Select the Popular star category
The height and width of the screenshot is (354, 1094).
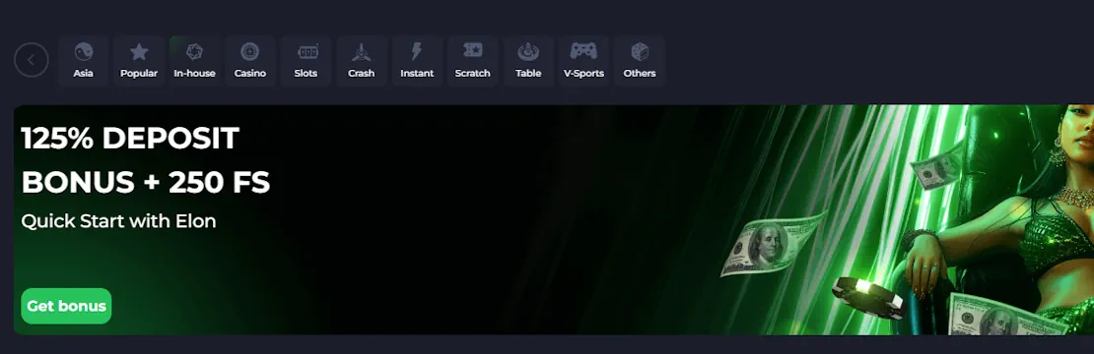(139, 61)
